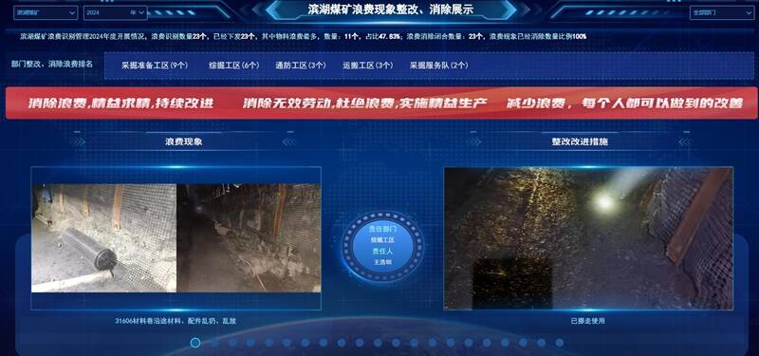
Task: Click left arrows beside 浪费现象 heading
Action: [78, 141]
